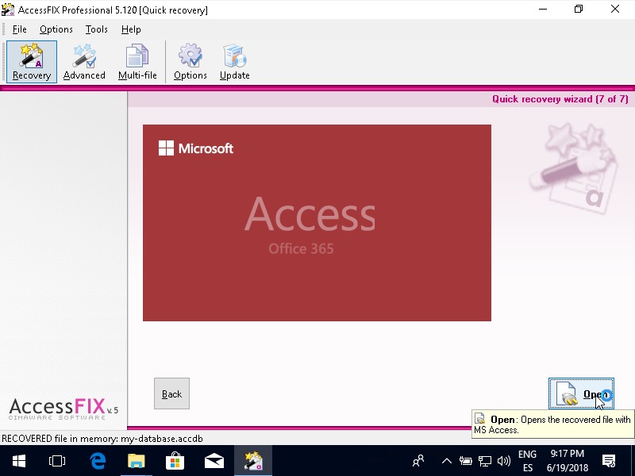Open the Advanced recovery mode

tap(84, 62)
